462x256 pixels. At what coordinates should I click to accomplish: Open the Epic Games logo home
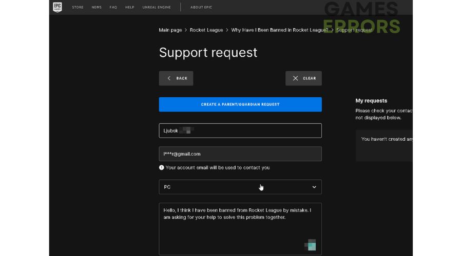pyautogui.click(x=57, y=7)
